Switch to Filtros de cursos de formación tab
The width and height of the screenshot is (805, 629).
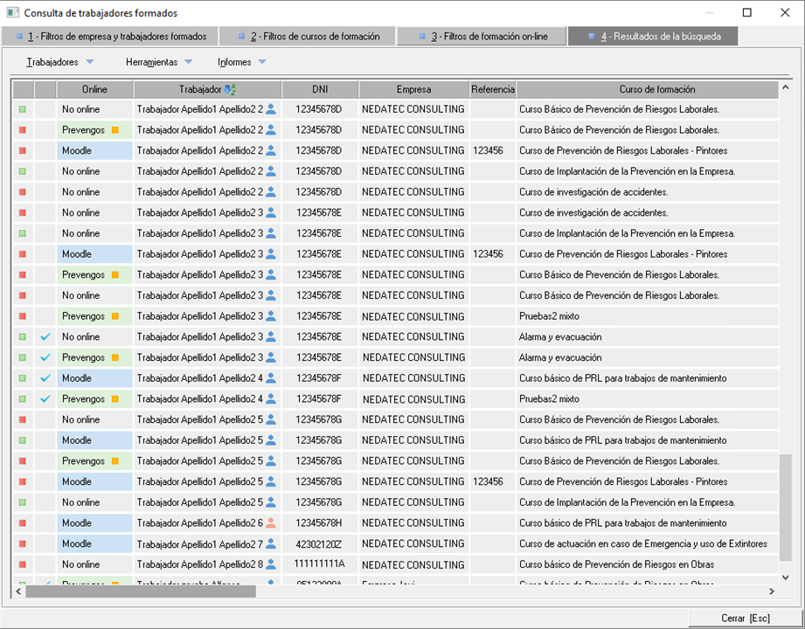(x=307, y=37)
